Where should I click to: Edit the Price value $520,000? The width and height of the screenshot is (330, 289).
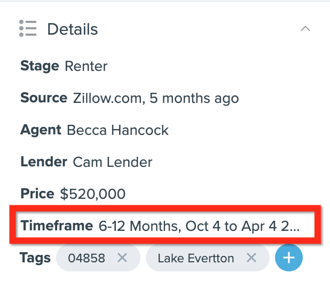click(93, 194)
